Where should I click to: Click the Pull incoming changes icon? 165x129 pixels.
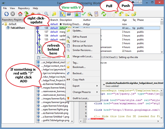tap(121, 14)
